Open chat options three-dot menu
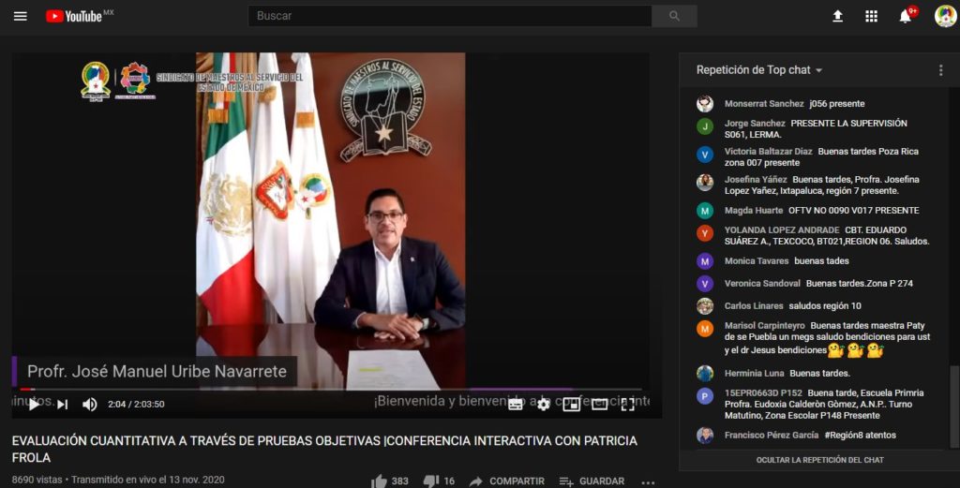This screenshot has height=488, width=960. click(941, 70)
